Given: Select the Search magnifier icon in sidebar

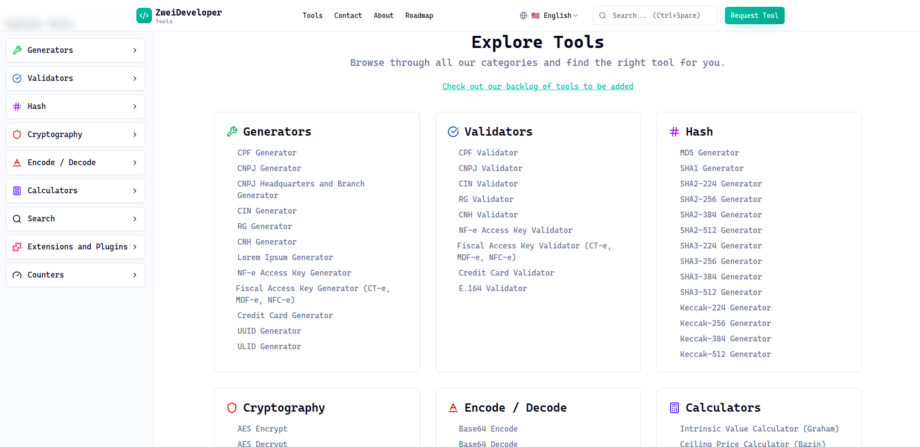Looking at the screenshot, I should (x=17, y=218).
